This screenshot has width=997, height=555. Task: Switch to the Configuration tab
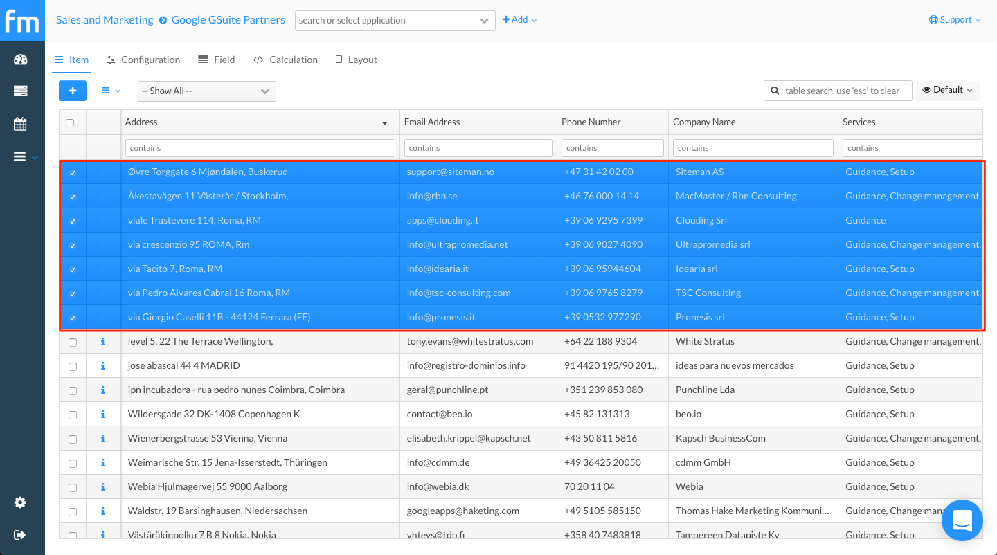(x=143, y=60)
